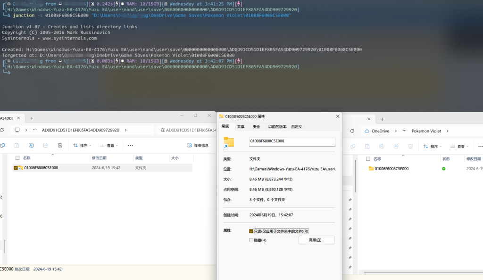Switch to the 共享 tab in properties dialog
This screenshot has height=280, width=483.
coord(241,127)
